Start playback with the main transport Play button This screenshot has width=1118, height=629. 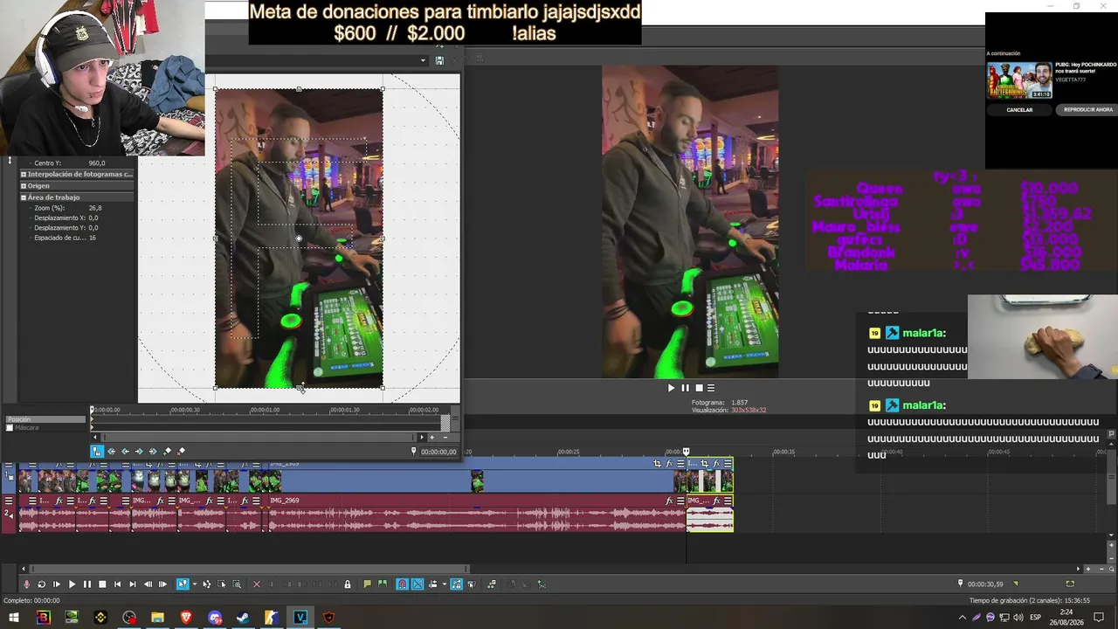coord(72,584)
